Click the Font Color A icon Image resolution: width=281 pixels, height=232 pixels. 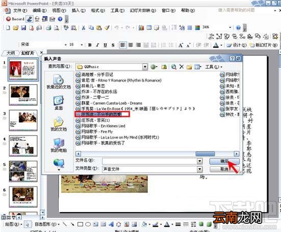coord(216,45)
